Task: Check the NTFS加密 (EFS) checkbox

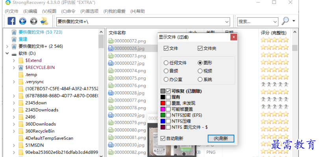Action: (x=168, y=115)
